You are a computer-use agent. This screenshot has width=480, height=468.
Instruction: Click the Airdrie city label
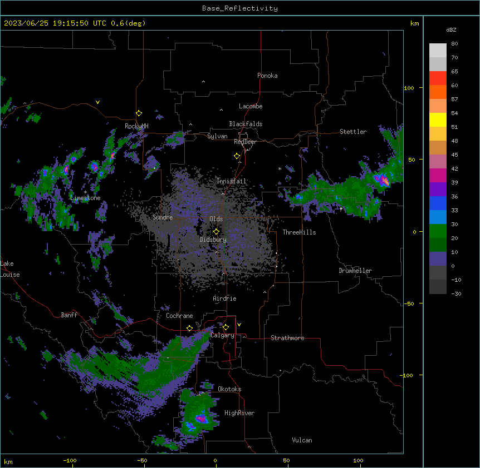coord(225,298)
